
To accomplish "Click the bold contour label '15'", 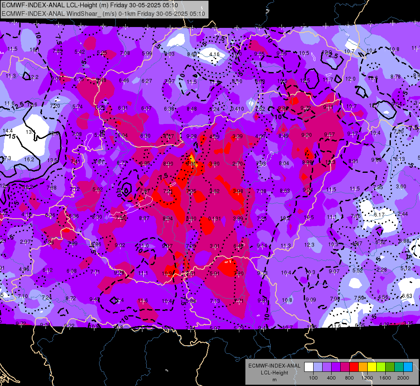I will click(12, 137).
